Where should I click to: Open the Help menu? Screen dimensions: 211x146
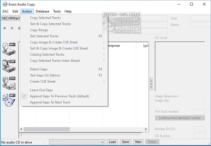[x=68, y=11]
